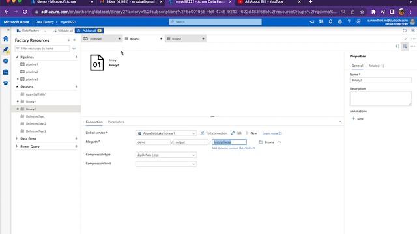
Task: Click Add dynamic content link
Action: pos(233,148)
